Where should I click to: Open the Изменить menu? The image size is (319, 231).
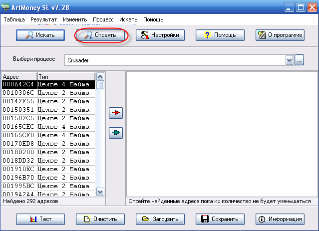tap(75, 19)
